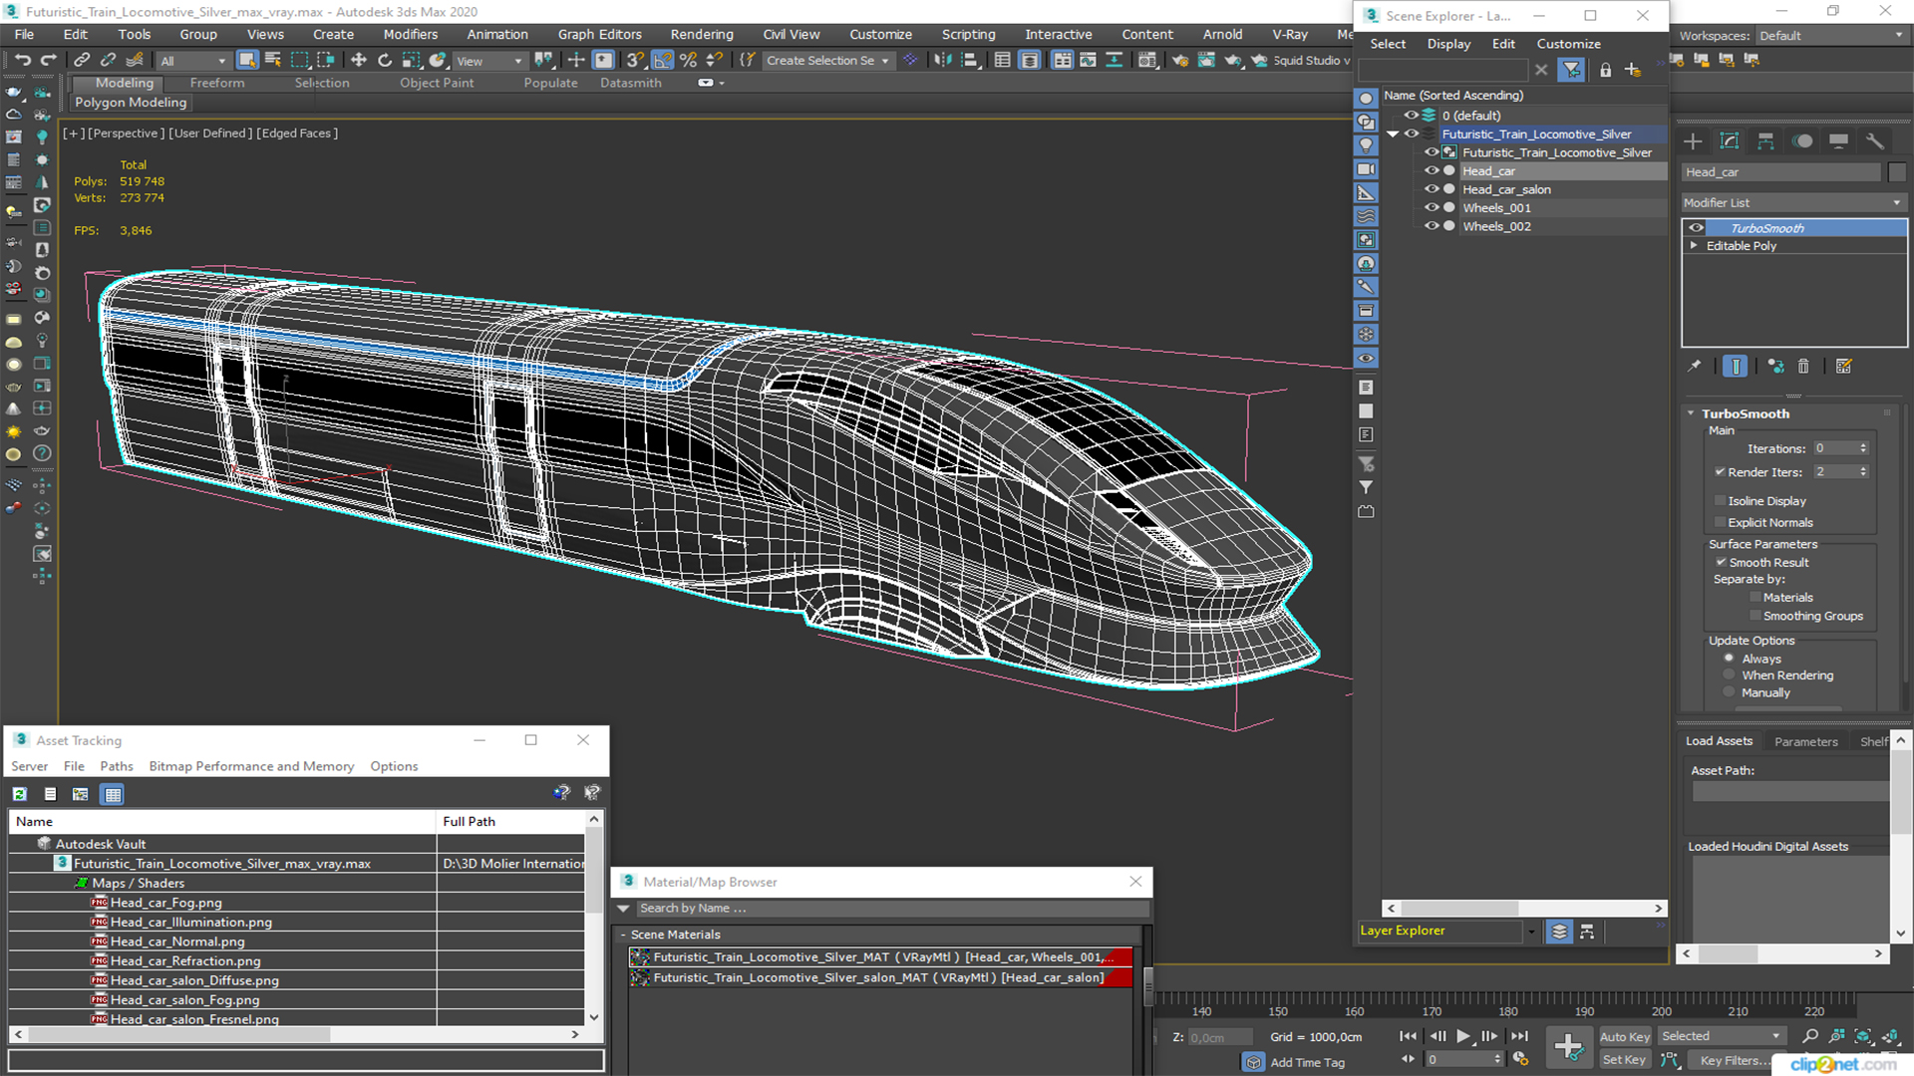The width and height of the screenshot is (1914, 1076).
Task: Uncheck Smooth Result checkbox
Action: pos(1721,563)
